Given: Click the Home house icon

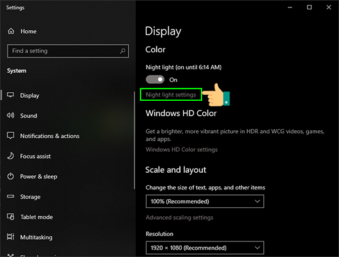Looking at the screenshot, I should pos(11,31).
